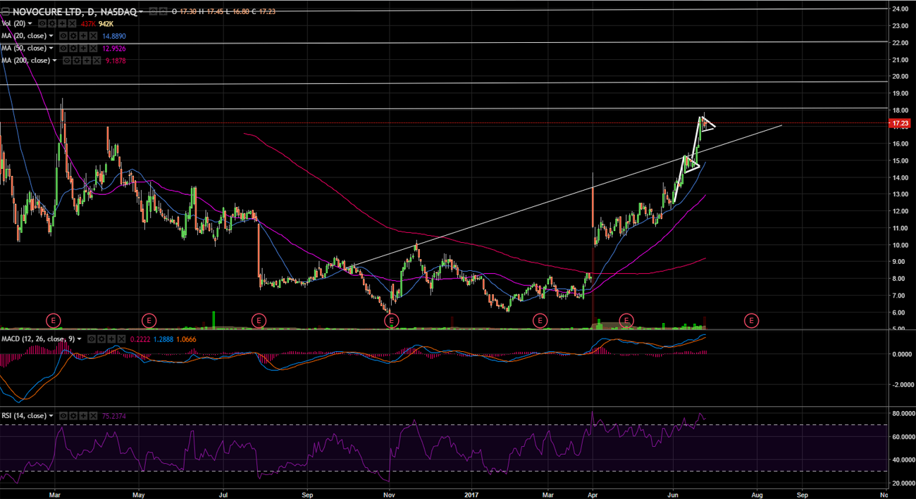Image resolution: width=916 pixels, height=499 pixels.
Task: Click plus icon next to MACD
Action: click(x=111, y=339)
